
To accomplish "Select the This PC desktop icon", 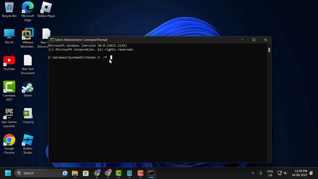I will [9, 36].
